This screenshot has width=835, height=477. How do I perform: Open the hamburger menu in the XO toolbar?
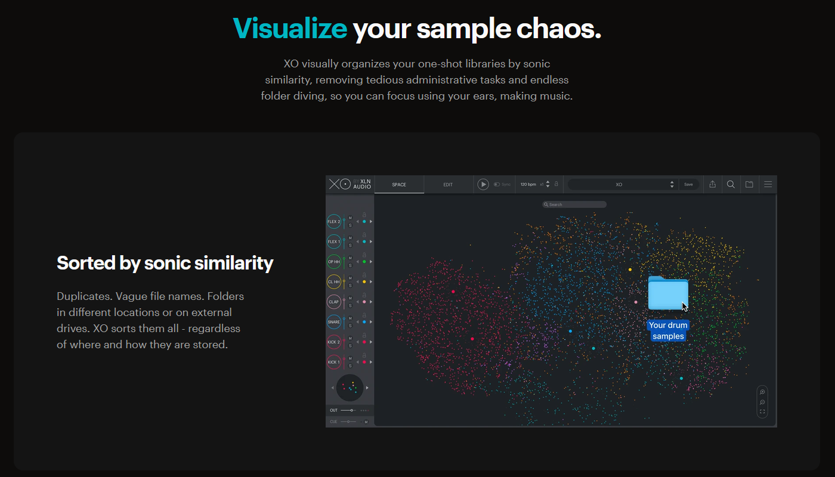[768, 184]
